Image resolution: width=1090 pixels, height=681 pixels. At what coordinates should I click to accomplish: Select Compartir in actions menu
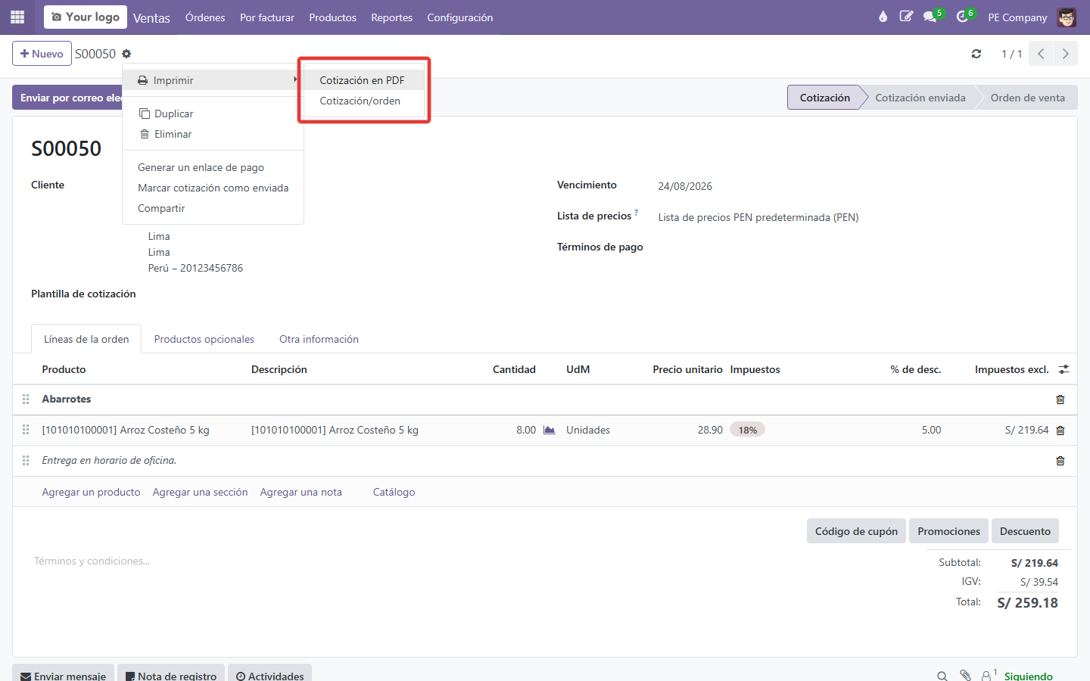pyautogui.click(x=213, y=208)
